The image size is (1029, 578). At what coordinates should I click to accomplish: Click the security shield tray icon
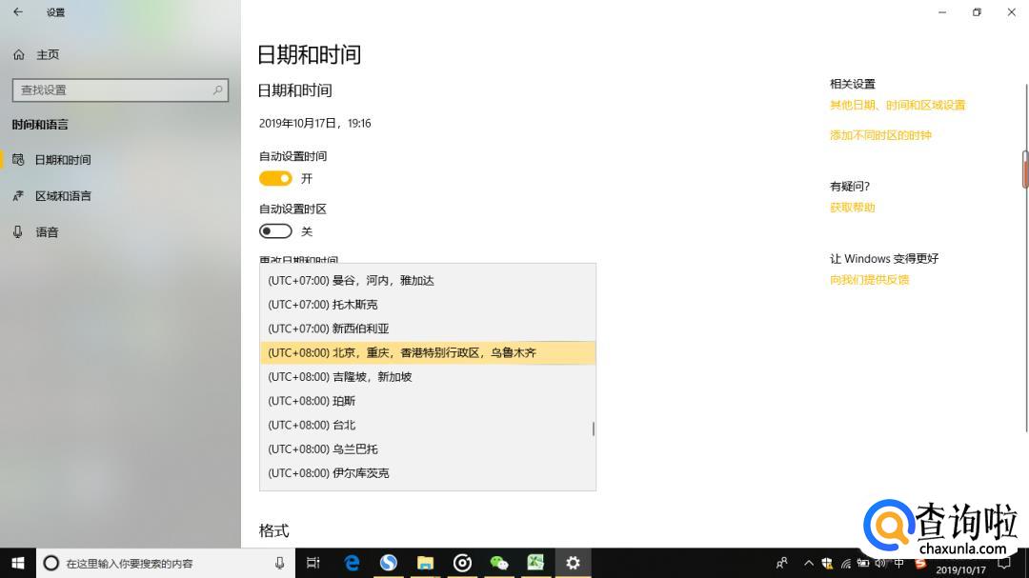[x=827, y=563]
